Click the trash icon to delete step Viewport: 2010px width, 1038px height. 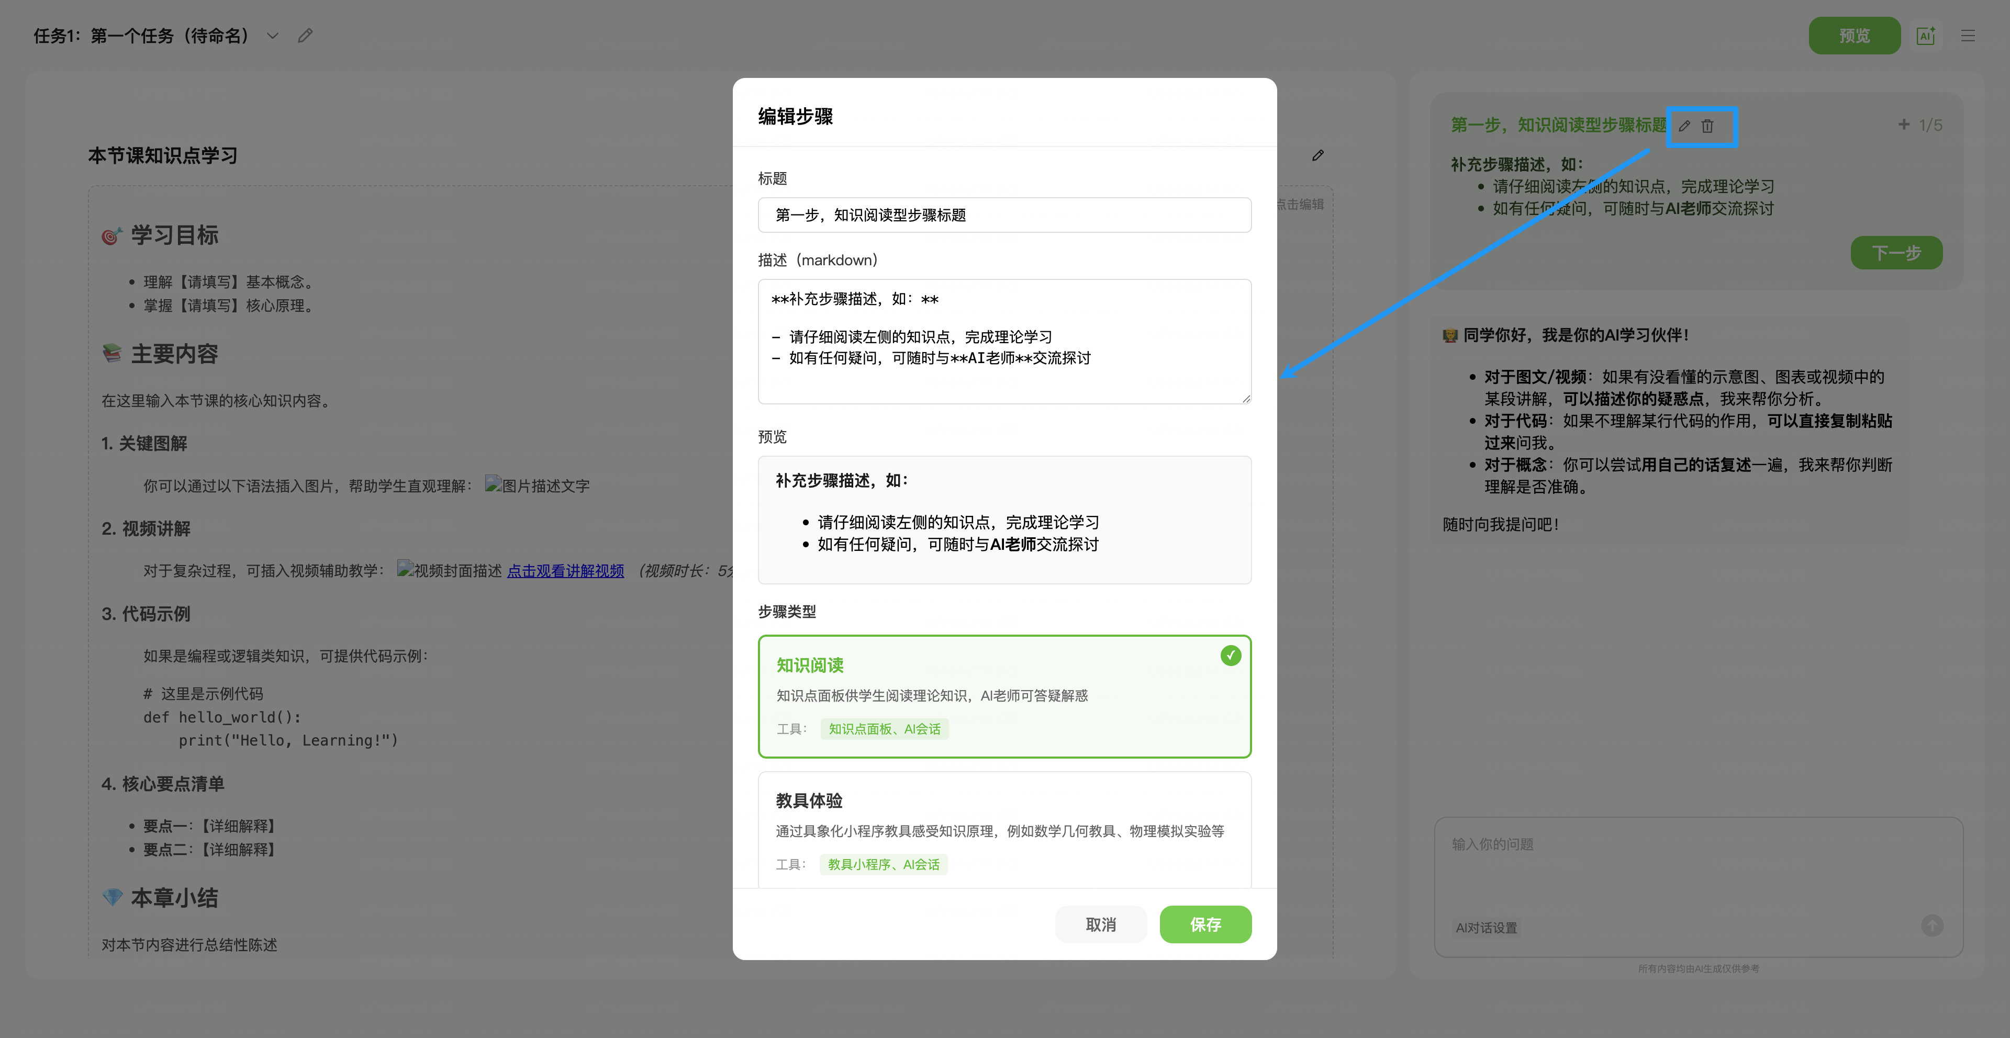click(x=1707, y=126)
